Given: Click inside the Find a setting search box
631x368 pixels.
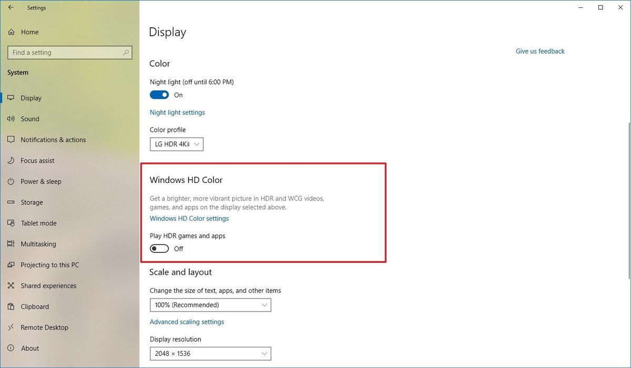Looking at the screenshot, I should click(69, 52).
